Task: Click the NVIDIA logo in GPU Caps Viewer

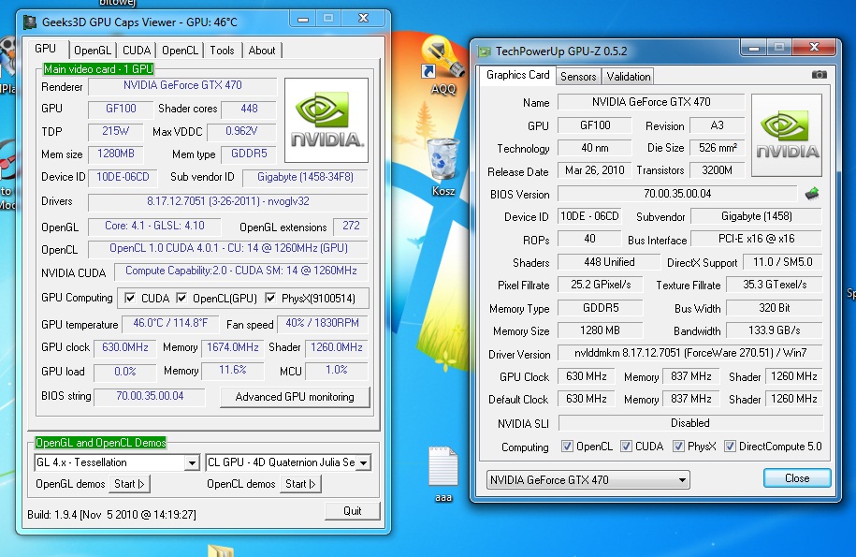Action: (326, 120)
